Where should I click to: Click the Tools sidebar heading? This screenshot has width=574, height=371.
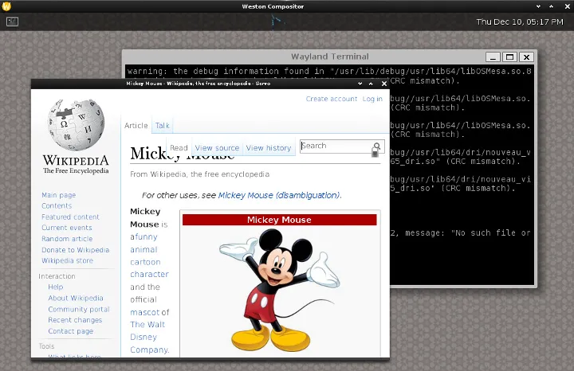click(x=46, y=346)
